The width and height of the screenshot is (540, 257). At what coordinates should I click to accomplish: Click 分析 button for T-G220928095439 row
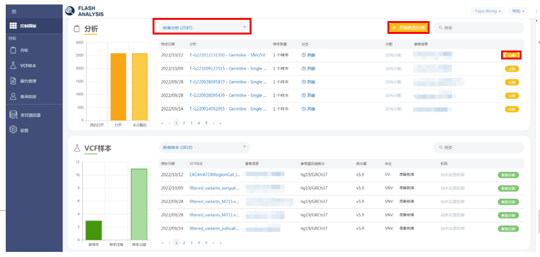[512, 95]
